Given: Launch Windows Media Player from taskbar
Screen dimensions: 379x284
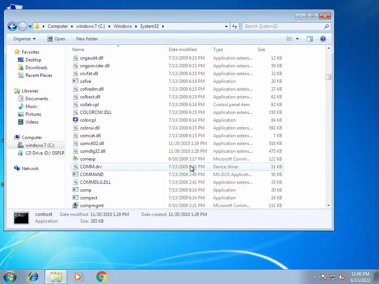Looking at the screenshot, I should 78,277.
